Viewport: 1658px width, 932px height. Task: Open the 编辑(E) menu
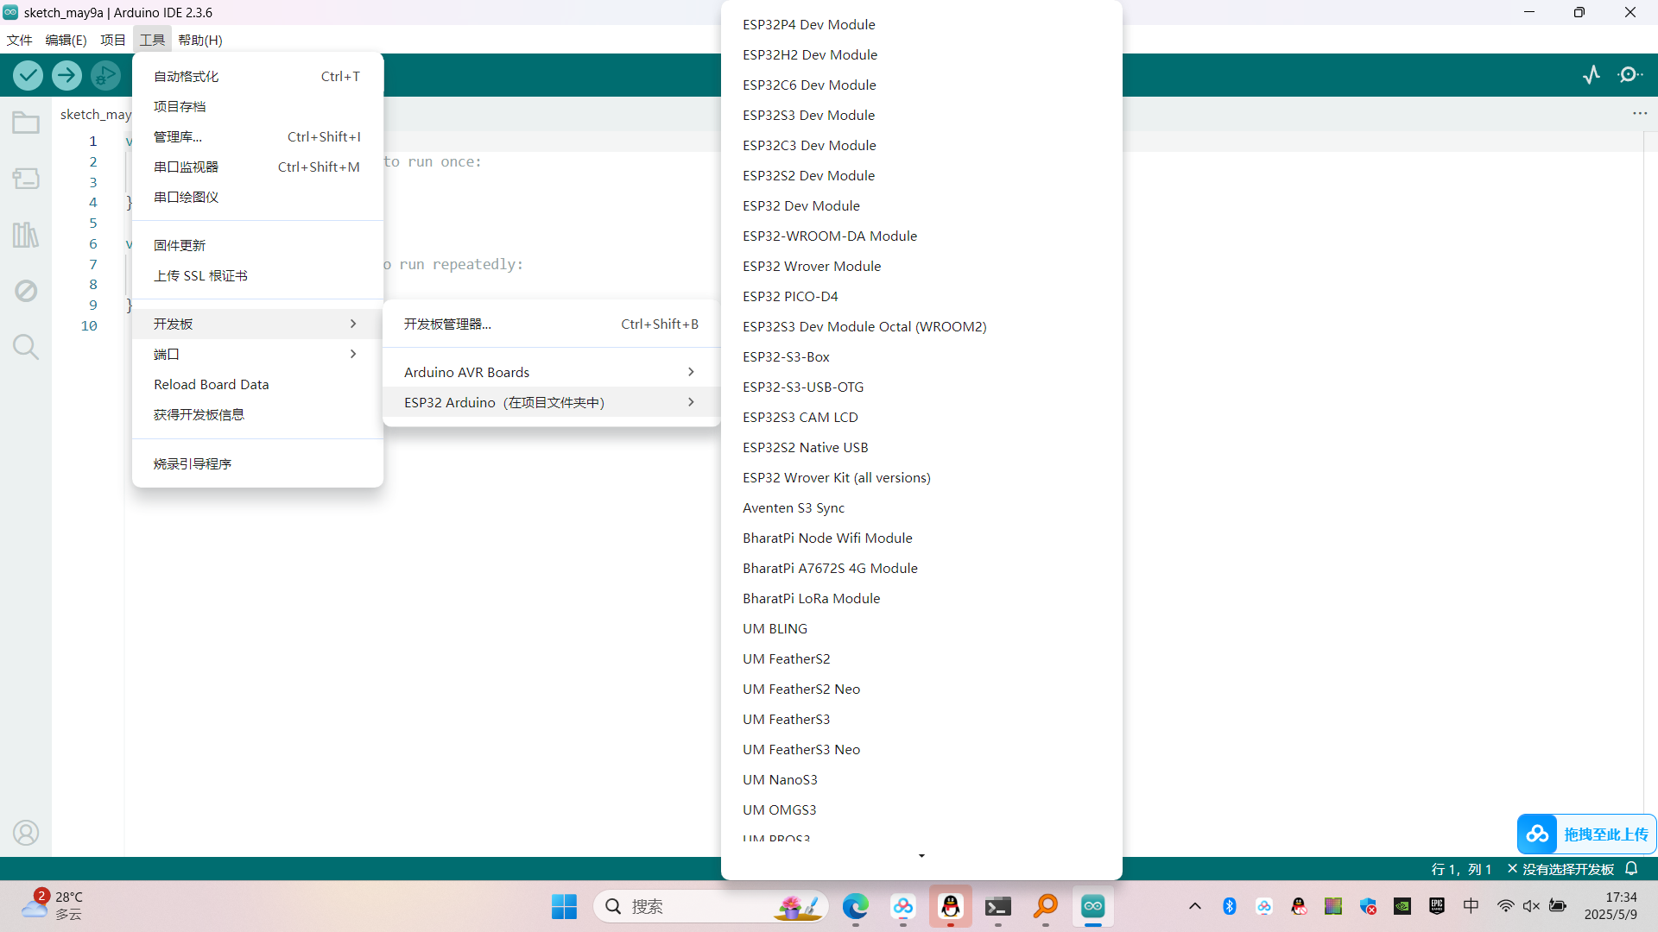[66, 40]
